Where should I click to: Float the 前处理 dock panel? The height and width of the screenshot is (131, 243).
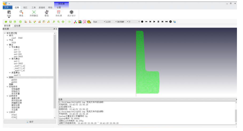pyautogui.click(x=54, y=29)
